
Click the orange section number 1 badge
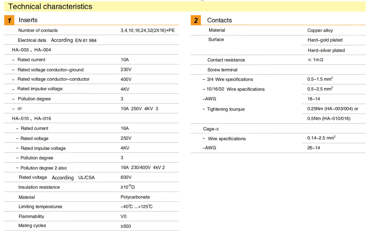coord(9,20)
